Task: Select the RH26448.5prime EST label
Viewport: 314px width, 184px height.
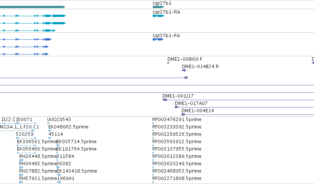Action: pyautogui.click(x=38, y=156)
